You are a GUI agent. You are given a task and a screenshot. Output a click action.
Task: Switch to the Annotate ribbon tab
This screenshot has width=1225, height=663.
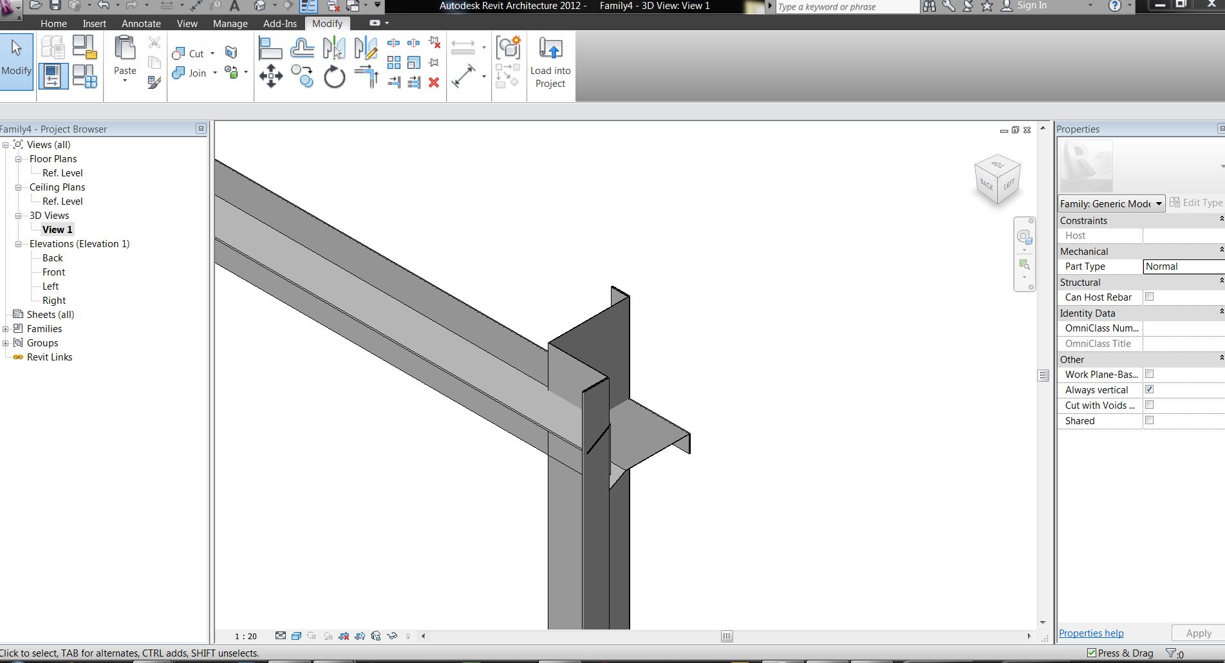[x=141, y=23]
